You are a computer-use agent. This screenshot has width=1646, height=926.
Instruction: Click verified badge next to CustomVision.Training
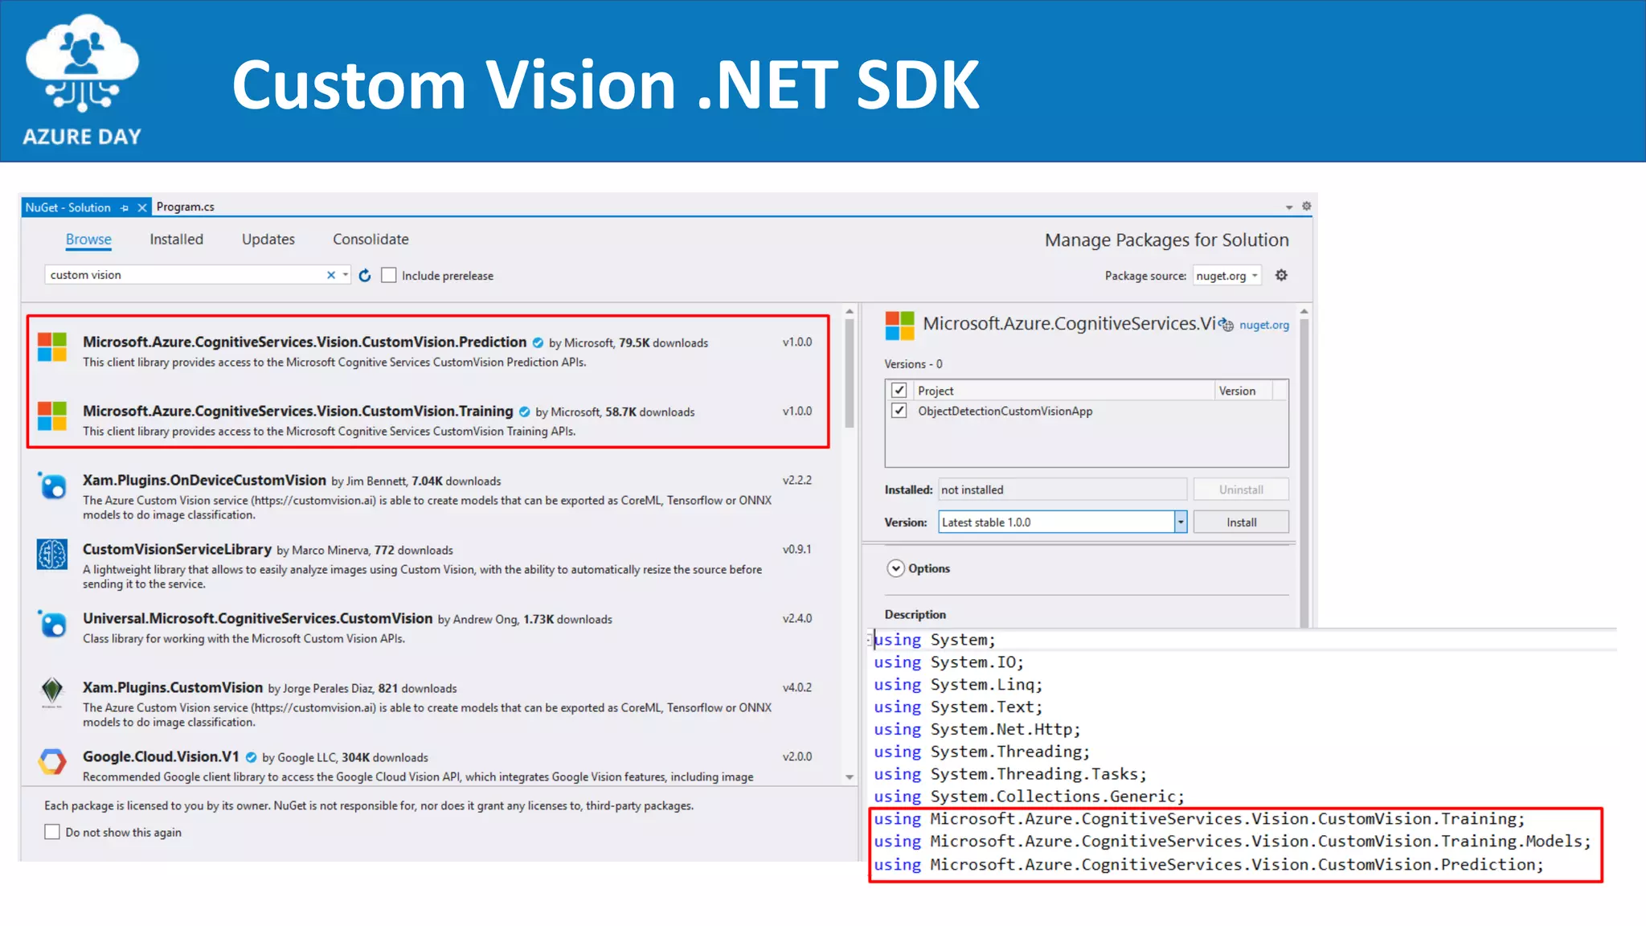tap(524, 412)
